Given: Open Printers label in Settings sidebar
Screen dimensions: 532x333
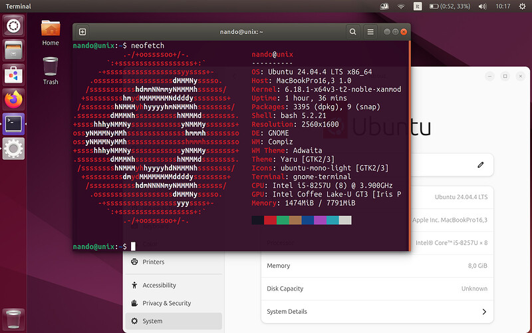Looking at the screenshot, I should click(154, 262).
